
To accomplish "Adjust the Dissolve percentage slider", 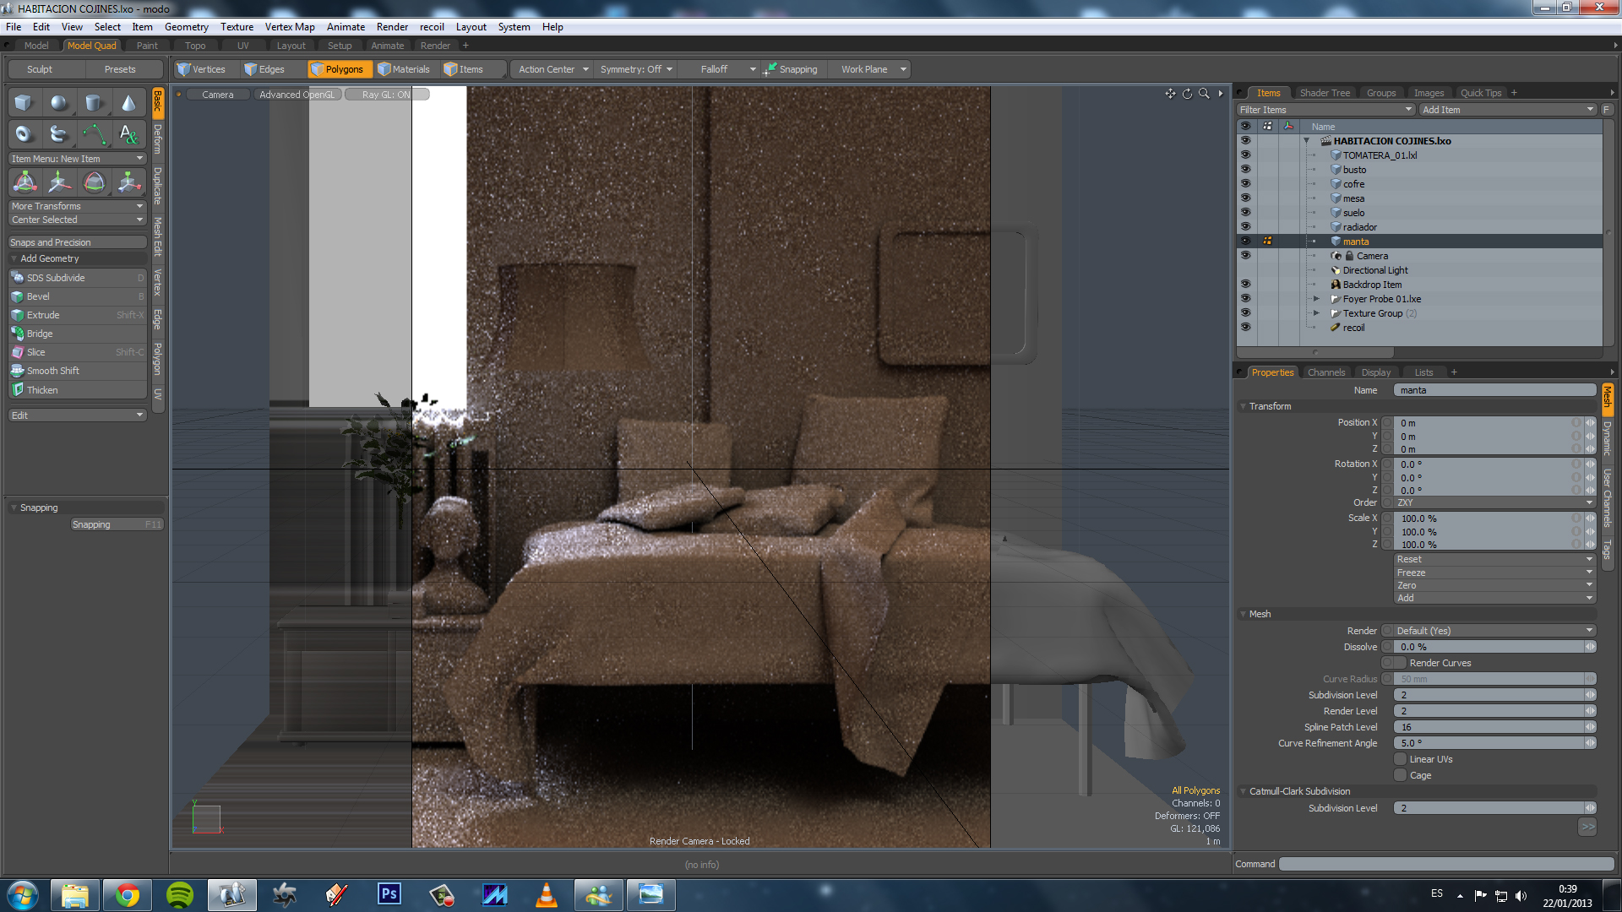I will pos(1489,647).
